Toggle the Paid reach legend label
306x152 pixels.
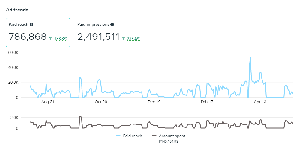(133, 136)
